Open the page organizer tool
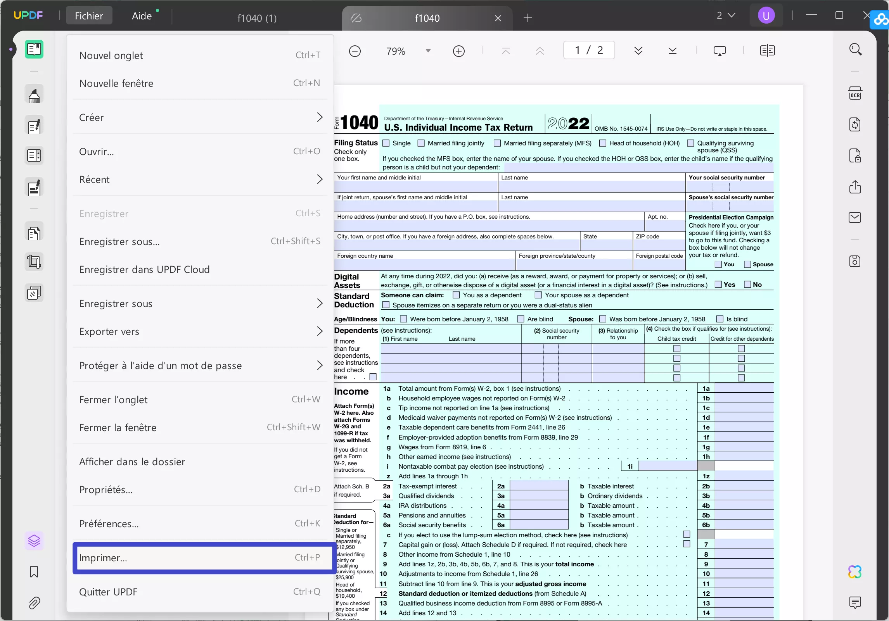This screenshot has width=889, height=621. 34,155
